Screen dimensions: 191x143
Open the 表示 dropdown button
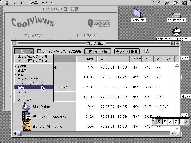pyautogui.click(x=24, y=51)
